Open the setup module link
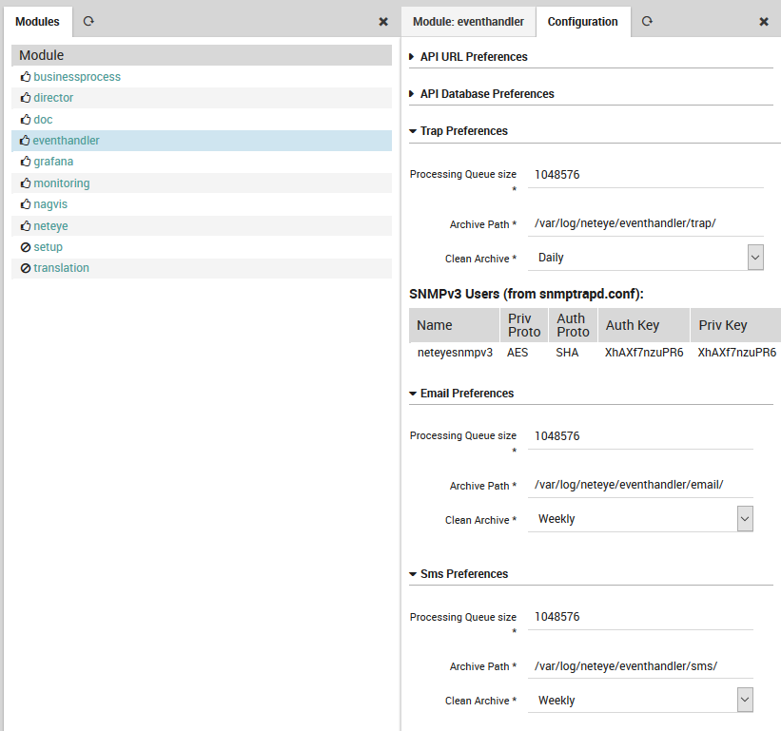This screenshot has width=781, height=731. (x=48, y=247)
